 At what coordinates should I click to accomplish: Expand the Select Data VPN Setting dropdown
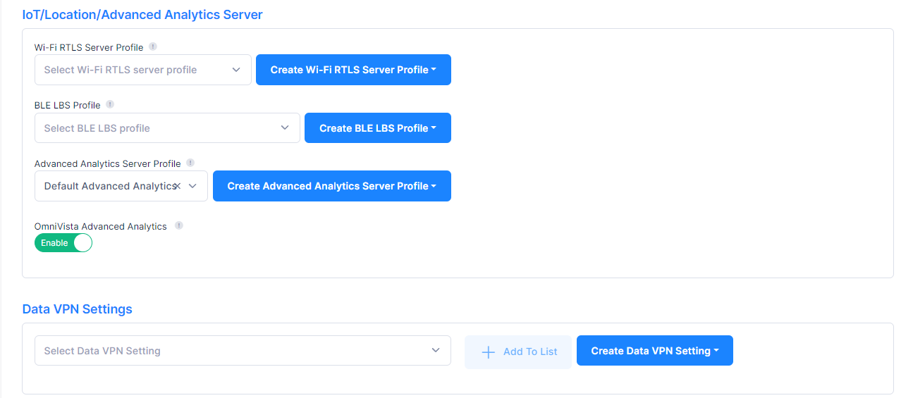(x=436, y=350)
